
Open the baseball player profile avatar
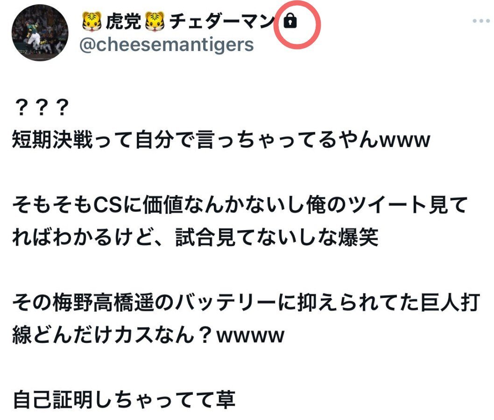(40, 32)
